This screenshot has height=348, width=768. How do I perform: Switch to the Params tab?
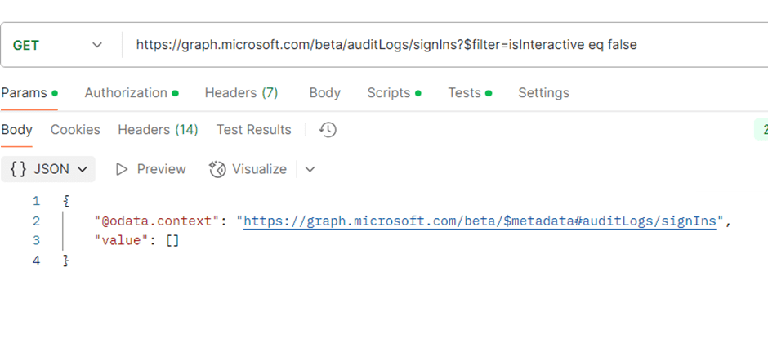(x=24, y=93)
